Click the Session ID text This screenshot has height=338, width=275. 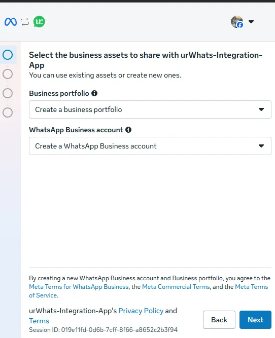tap(104, 330)
